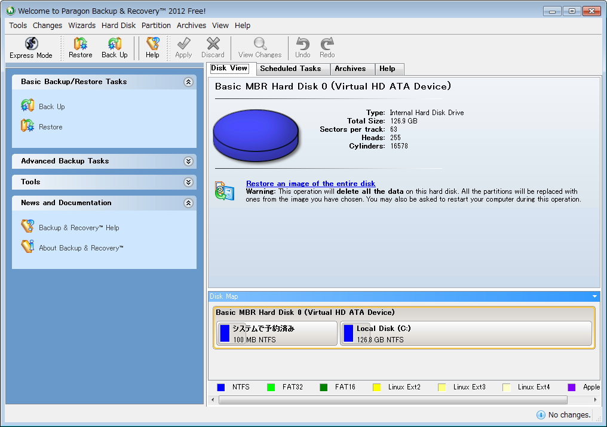Click the Paragon application icon in the title bar

10,10
